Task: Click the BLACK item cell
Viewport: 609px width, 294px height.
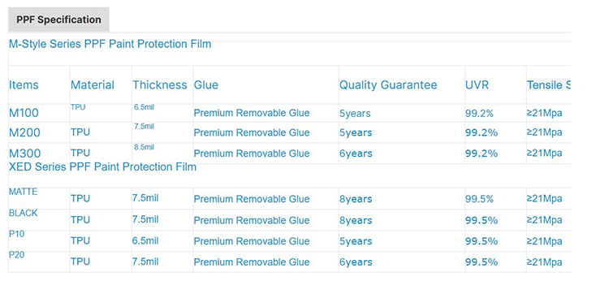Action: 24,213
